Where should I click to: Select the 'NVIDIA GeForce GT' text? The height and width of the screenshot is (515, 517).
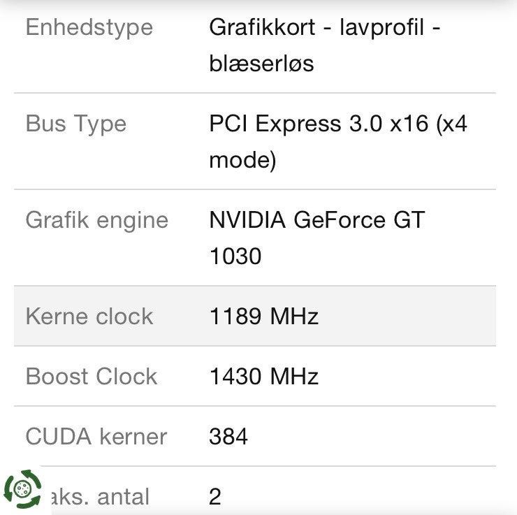click(x=316, y=220)
